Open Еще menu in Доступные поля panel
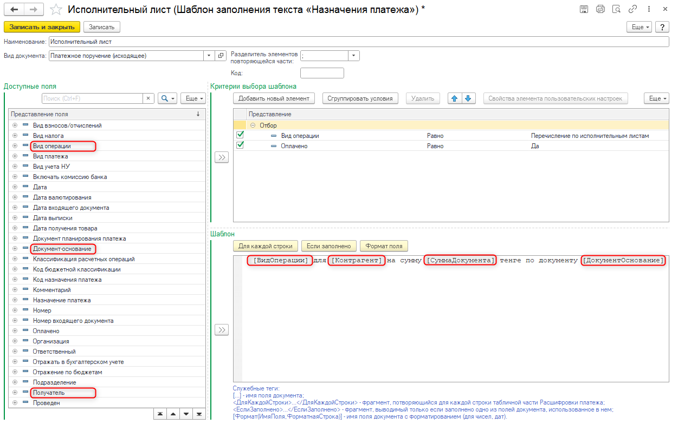 click(x=193, y=98)
